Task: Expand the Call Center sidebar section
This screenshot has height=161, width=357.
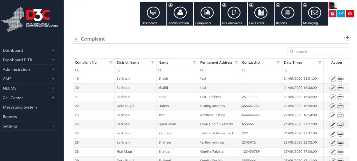Action: tap(53, 98)
